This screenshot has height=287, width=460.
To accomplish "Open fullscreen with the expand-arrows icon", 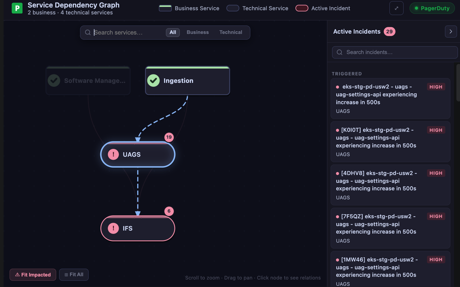I will click(x=396, y=8).
